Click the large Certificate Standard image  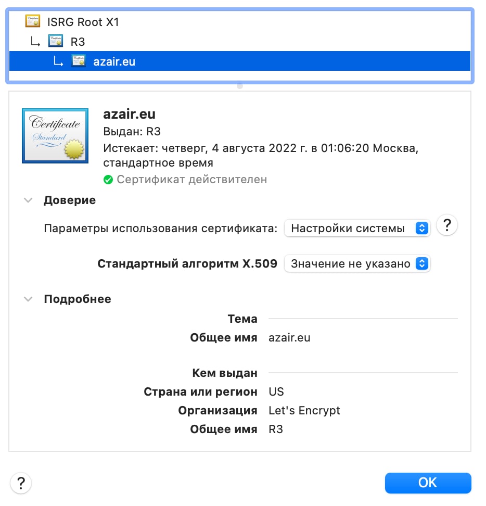[x=54, y=136]
